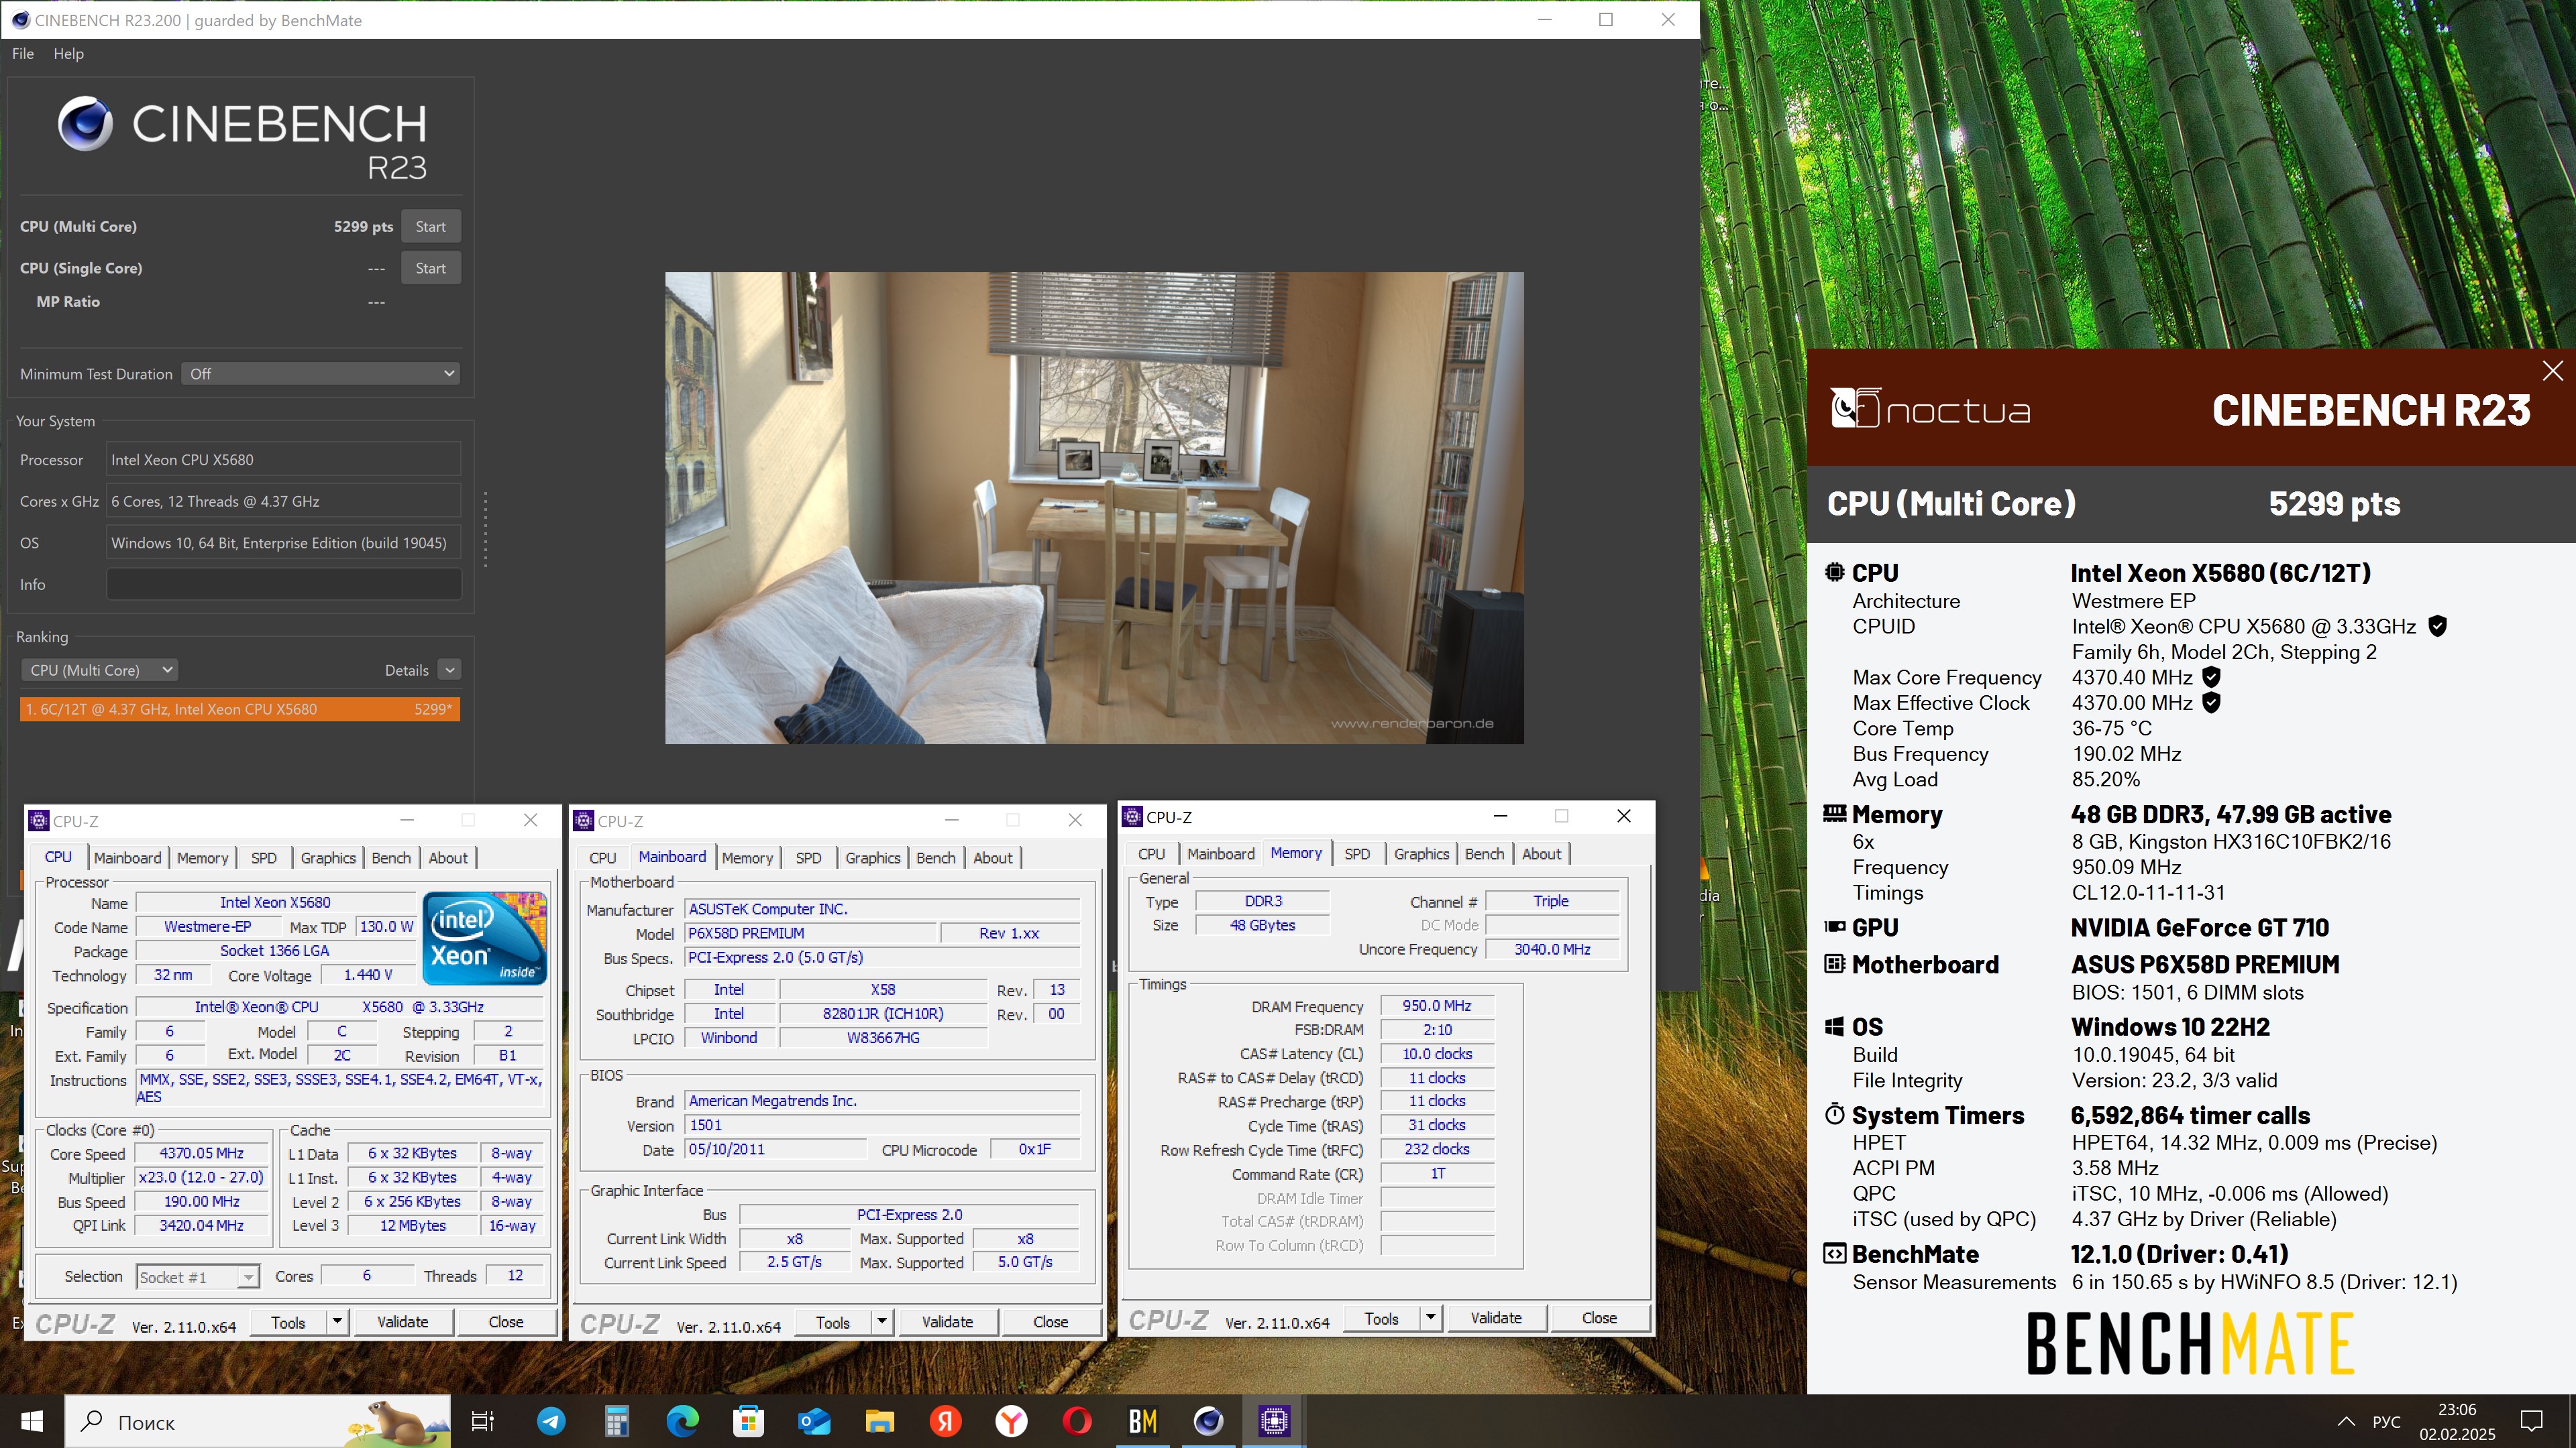
Task: Open Cinebench File menu
Action: coord(22,54)
